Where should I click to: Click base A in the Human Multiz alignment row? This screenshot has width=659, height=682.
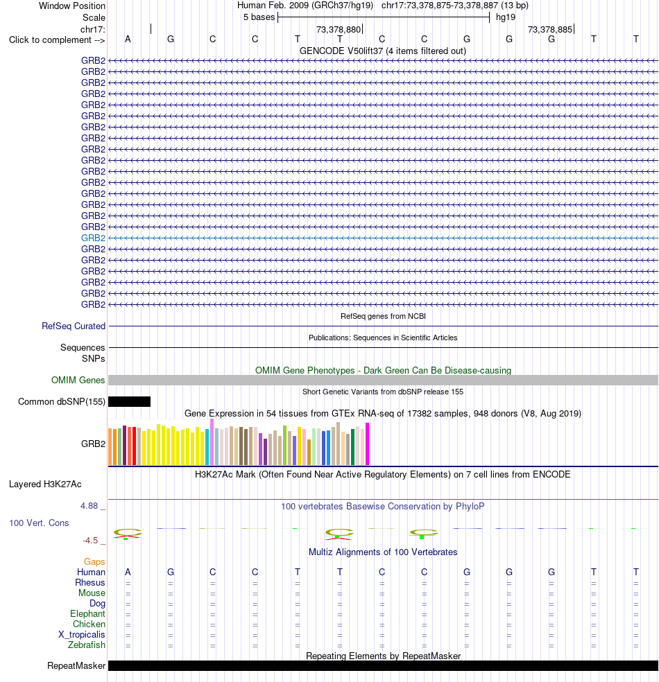pos(128,572)
